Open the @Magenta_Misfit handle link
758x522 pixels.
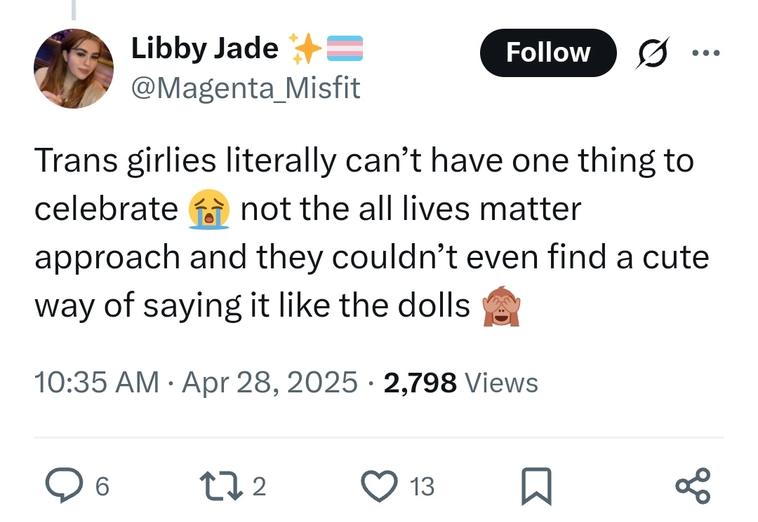(246, 88)
